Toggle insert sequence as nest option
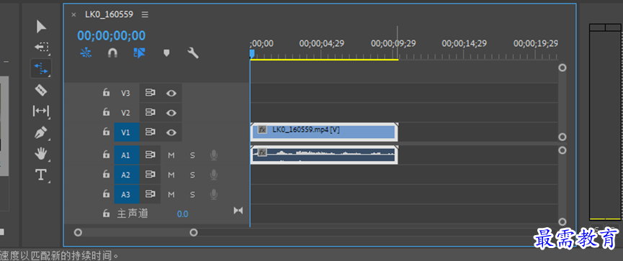This screenshot has width=623, height=261. [x=86, y=52]
